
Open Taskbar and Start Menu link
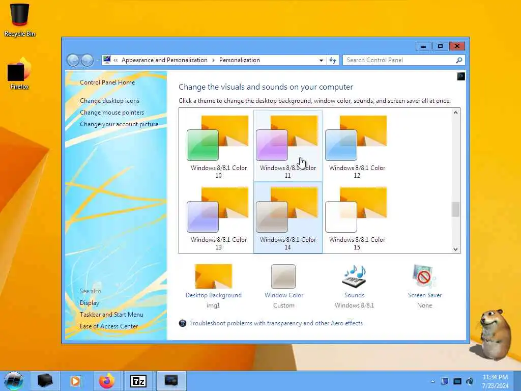[111, 315]
